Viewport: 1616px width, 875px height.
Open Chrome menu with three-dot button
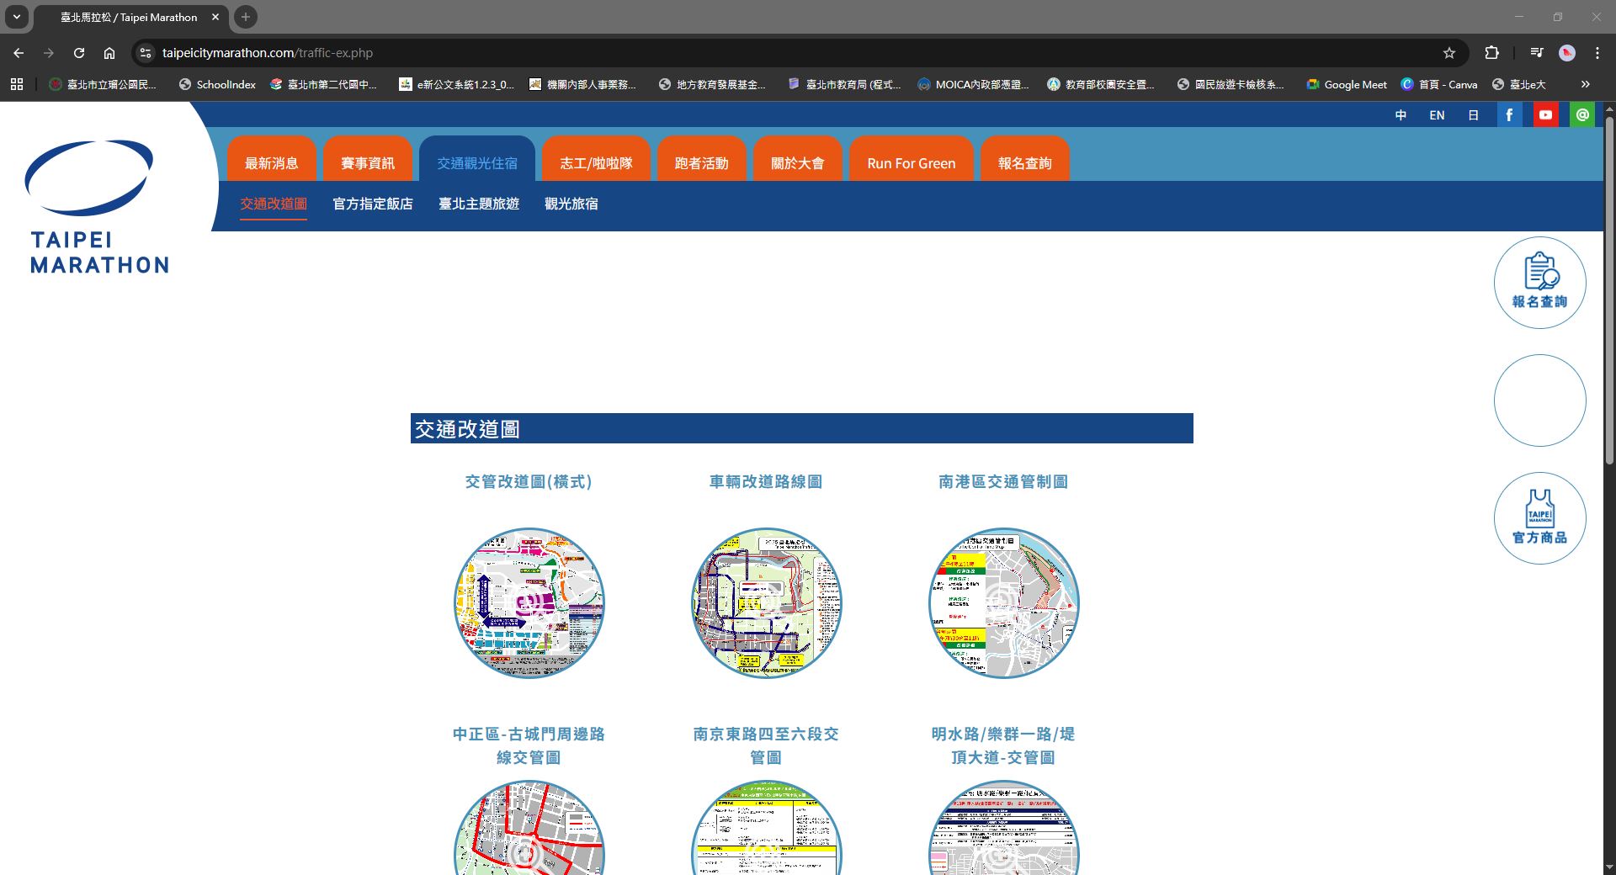click(x=1597, y=52)
